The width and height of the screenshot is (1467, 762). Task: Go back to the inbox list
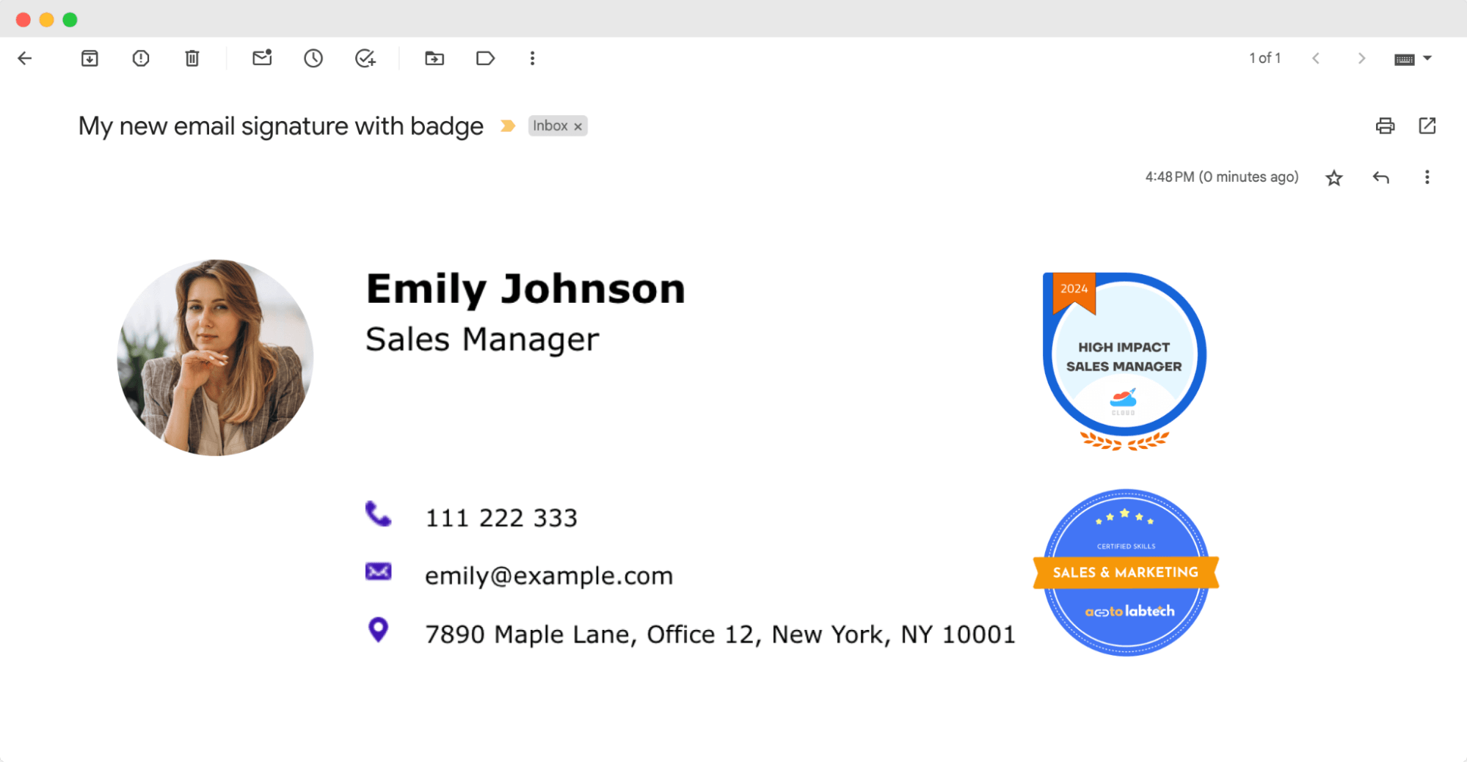[x=25, y=59]
